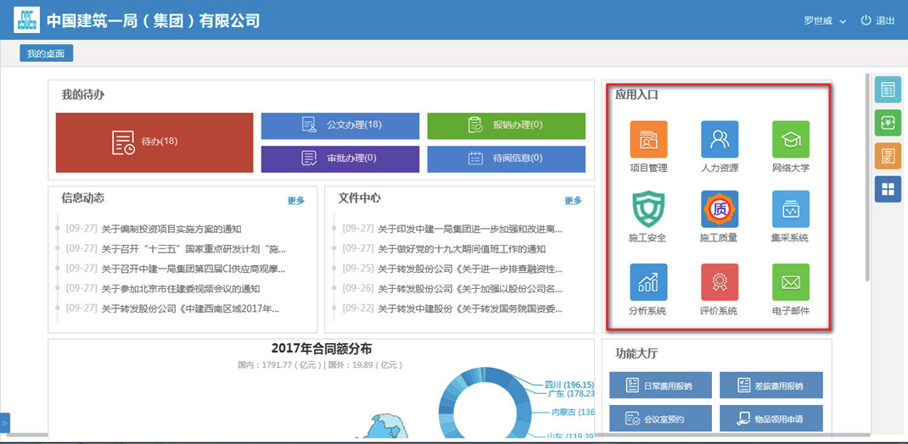Launch the 网络大学 app icon

pyautogui.click(x=790, y=140)
